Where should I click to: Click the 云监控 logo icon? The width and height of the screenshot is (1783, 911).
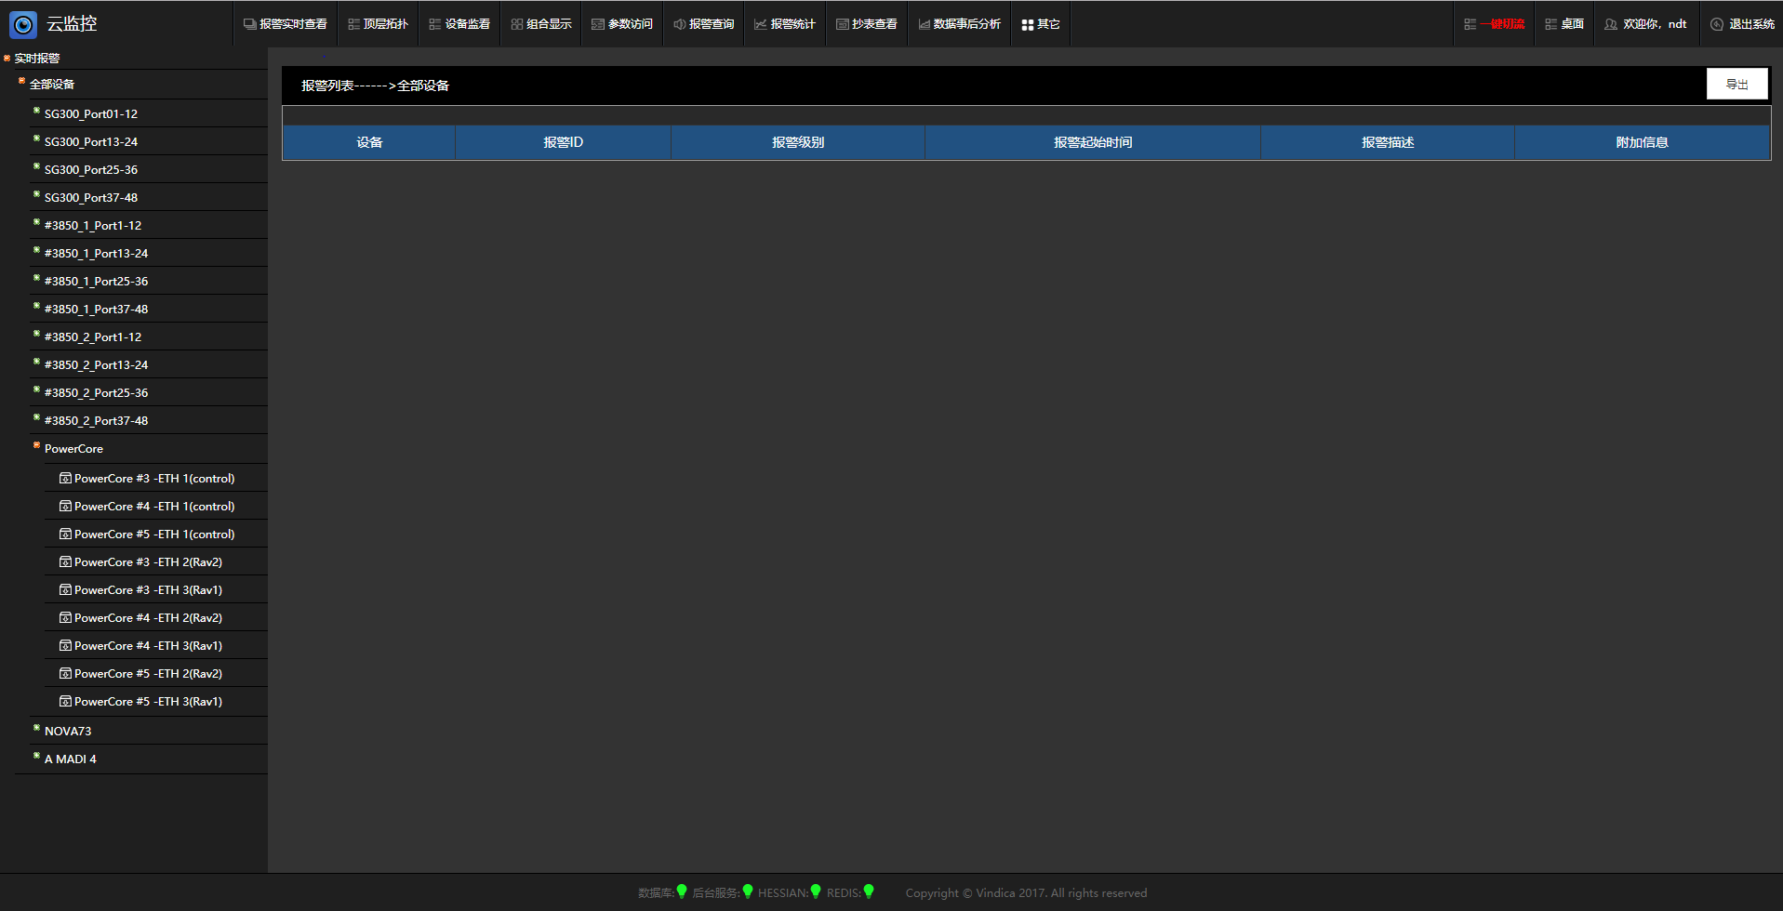(x=23, y=24)
